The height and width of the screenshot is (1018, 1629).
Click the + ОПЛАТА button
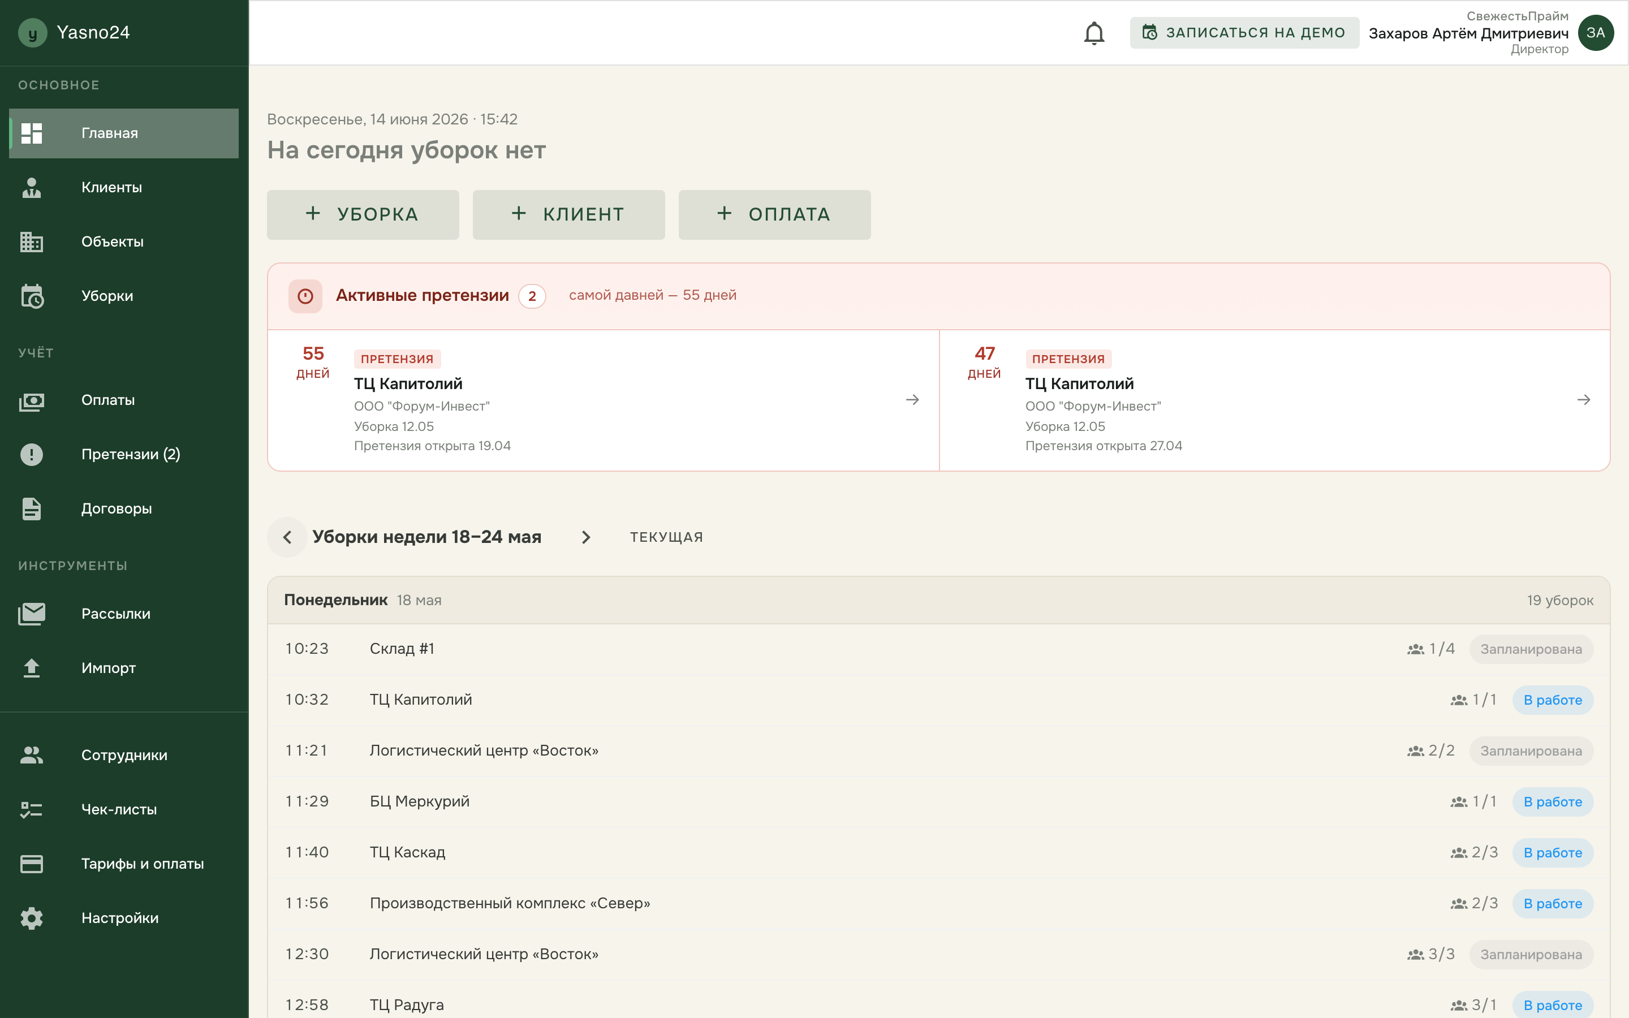click(774, 215)
